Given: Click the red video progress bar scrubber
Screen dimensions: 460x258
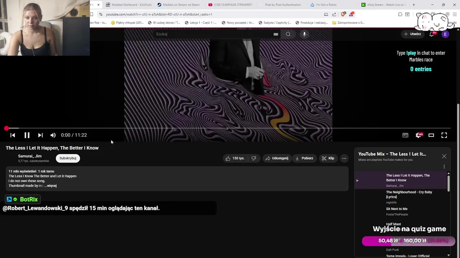Looking at the screenshot, I should tap(6, 128).
